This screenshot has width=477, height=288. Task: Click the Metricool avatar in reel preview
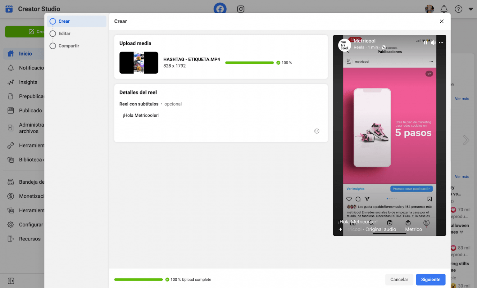344,45
